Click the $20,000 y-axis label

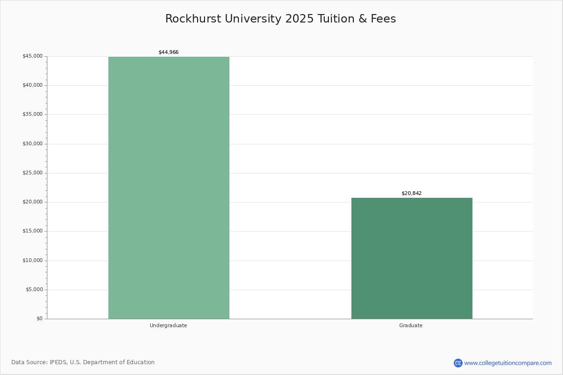pyautogui.click(x=32, y=202)
